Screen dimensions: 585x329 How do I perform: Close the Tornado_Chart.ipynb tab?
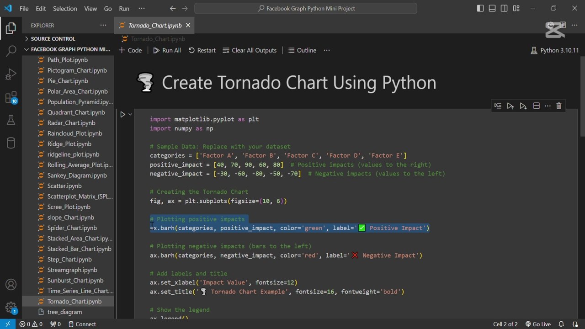click(188, 25)
